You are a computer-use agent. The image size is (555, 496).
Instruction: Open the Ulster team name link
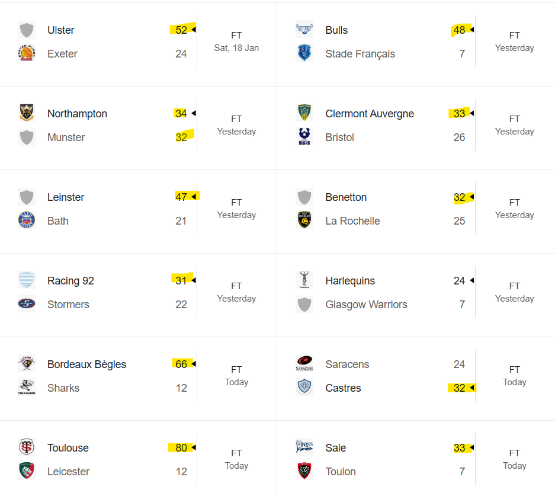61,30
